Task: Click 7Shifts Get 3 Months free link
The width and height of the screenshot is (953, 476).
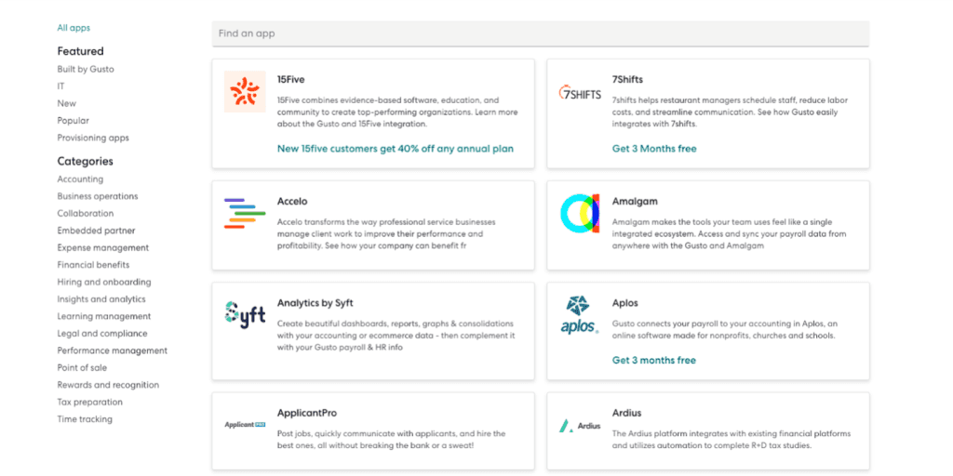Action: click(653, 149)
